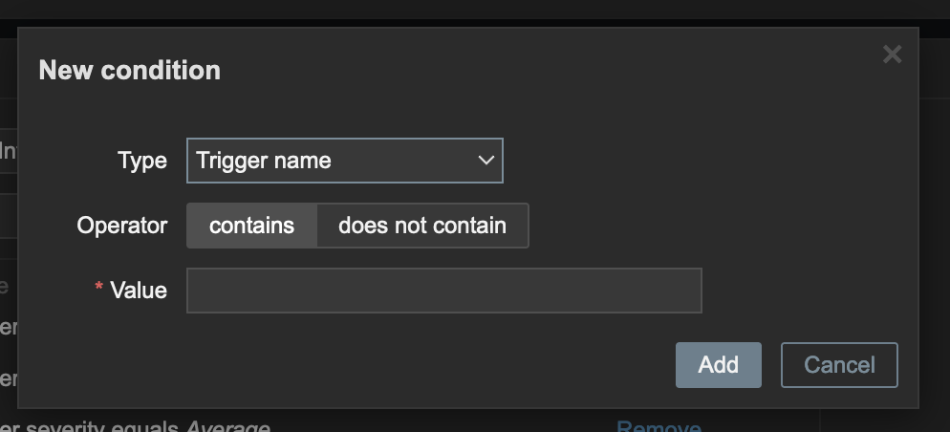Cancel the new condition dialog
The image size is (950, 432).
[839, 365]
